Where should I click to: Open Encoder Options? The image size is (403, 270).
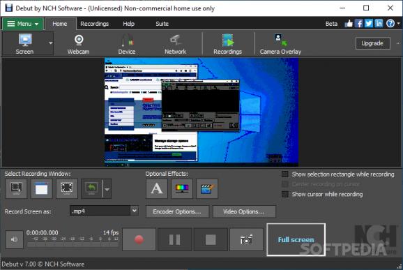(177, 211)
